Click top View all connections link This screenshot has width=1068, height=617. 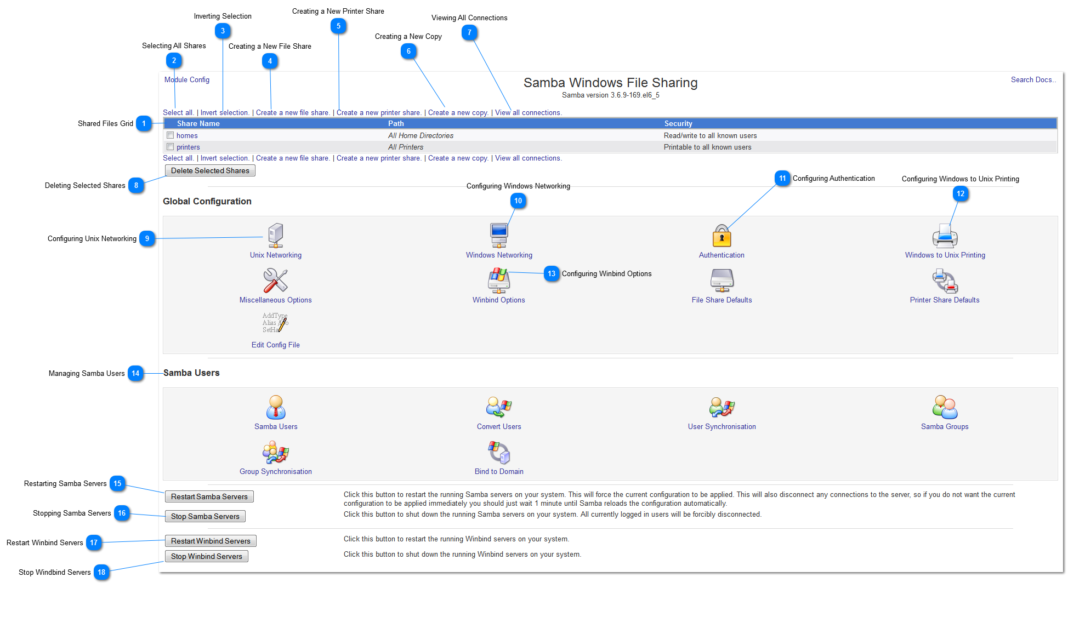(529, 113)
